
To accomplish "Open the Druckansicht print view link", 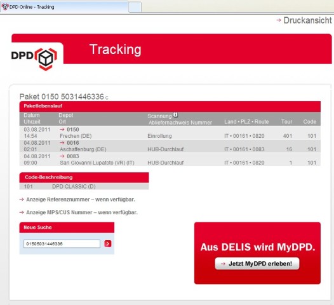I will pyautogui.click(x=304, y=20).
